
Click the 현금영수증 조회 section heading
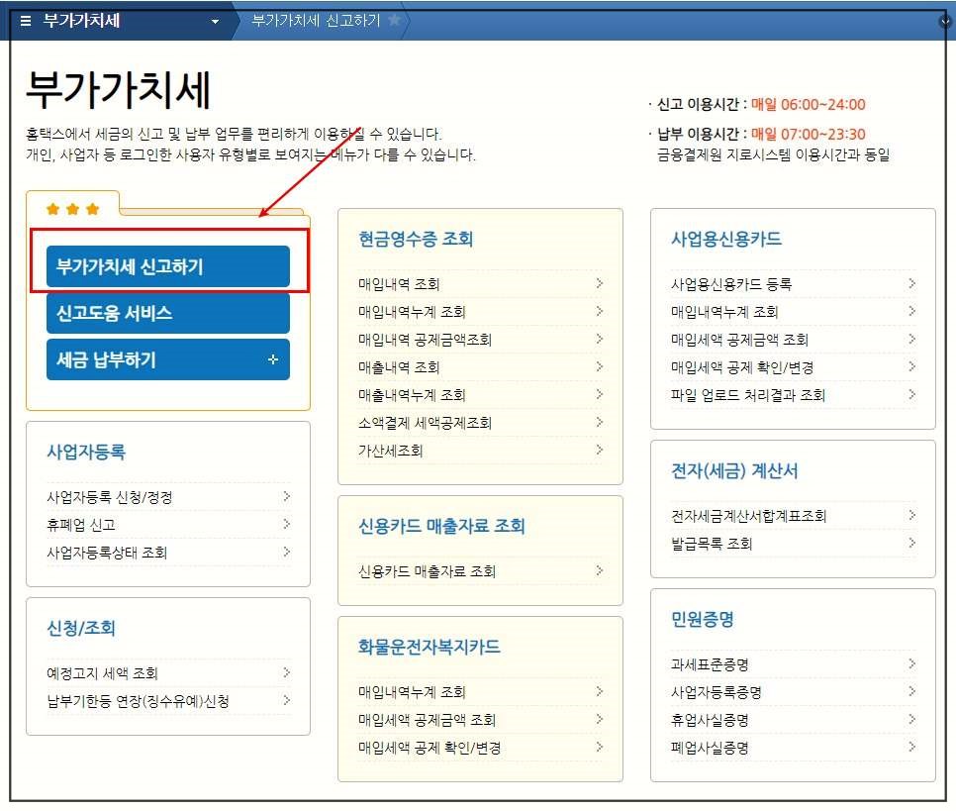[416, 239]
